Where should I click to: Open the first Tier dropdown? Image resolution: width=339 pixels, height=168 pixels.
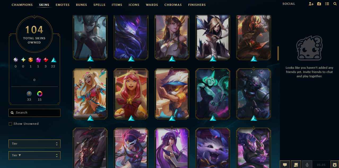34,144
